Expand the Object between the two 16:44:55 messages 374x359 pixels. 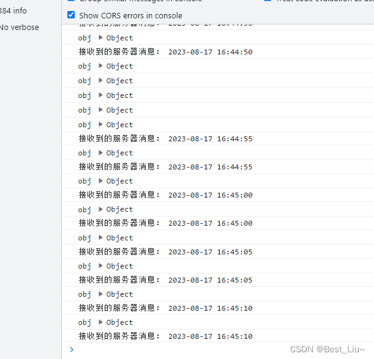click(x=100, y=153)
